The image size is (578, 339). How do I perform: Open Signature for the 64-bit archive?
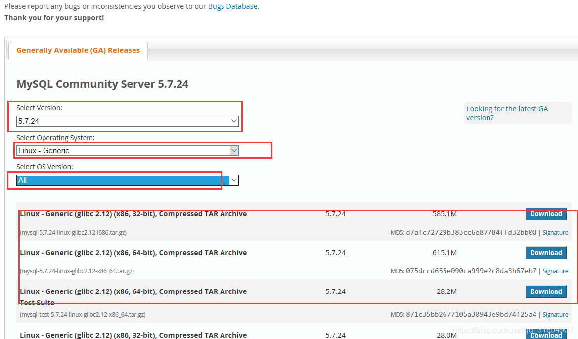(x=555, y=271)
